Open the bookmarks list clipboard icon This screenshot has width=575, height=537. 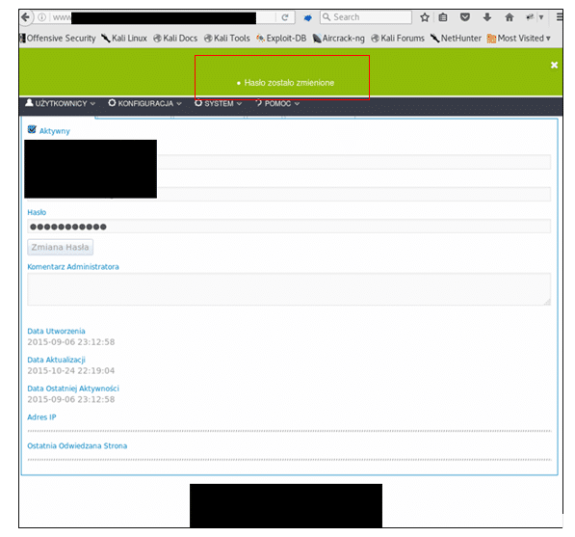pyautogui.click(x=443, y=17)
